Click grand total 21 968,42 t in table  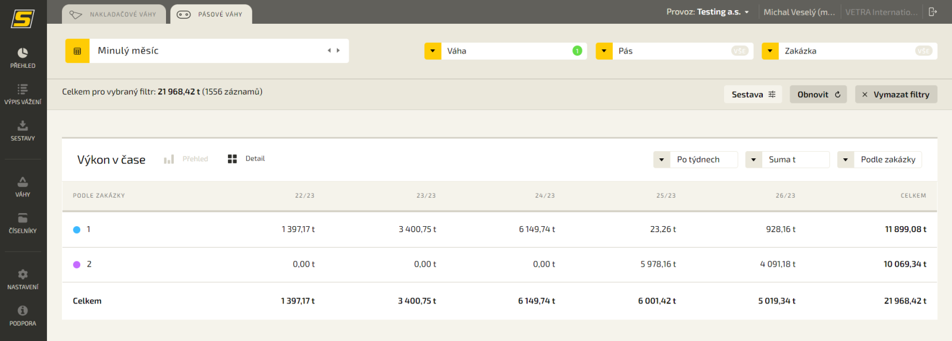[905, 301]
